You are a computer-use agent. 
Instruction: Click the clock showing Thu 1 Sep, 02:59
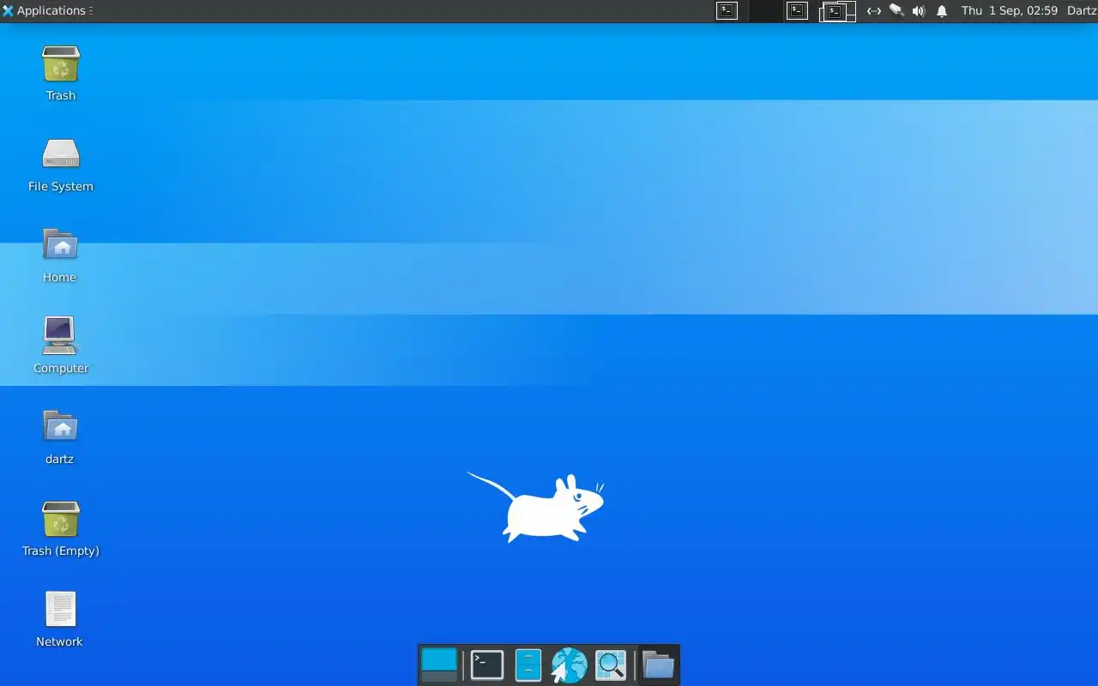coord(1010,11)
